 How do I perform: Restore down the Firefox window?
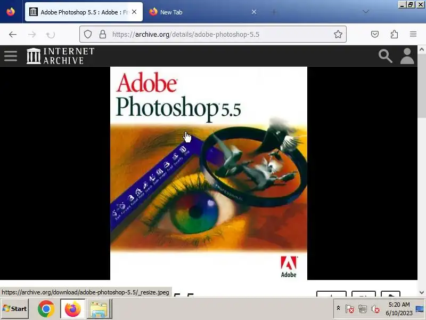pos(411,4)
